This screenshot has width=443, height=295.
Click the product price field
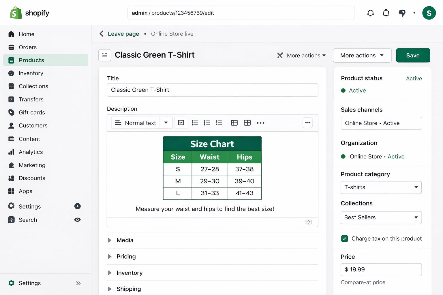click(381, 269)
